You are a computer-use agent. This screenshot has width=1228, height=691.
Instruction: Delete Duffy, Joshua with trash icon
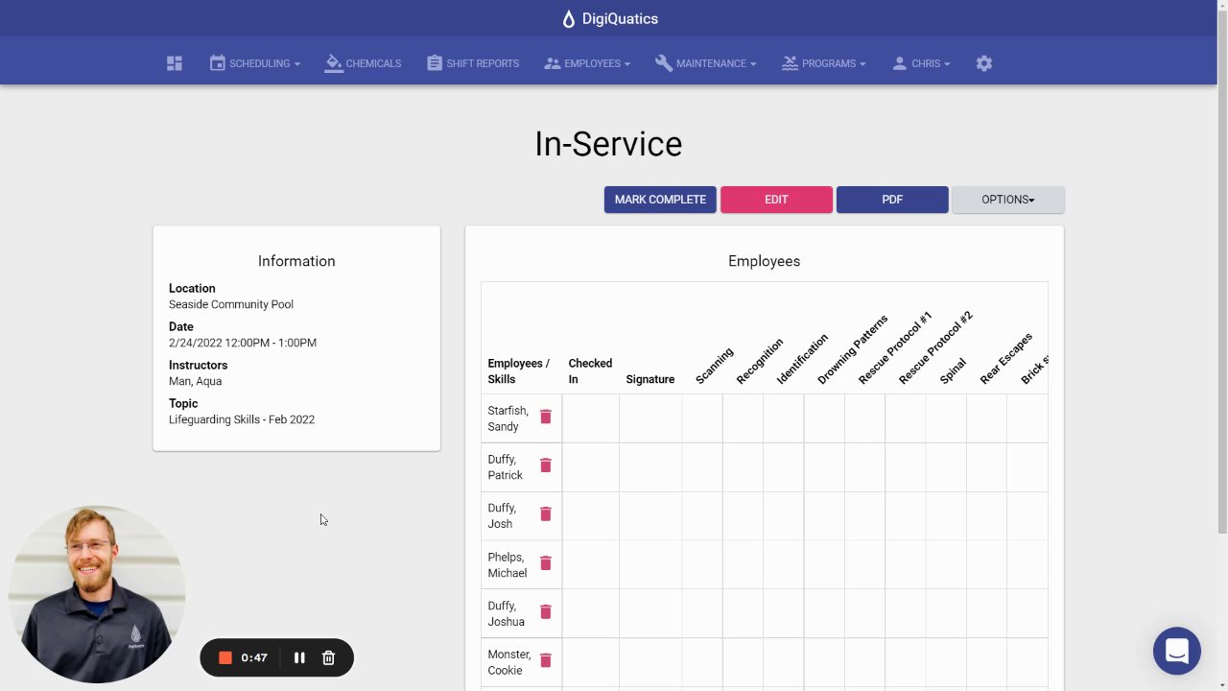tap(546, 612)
